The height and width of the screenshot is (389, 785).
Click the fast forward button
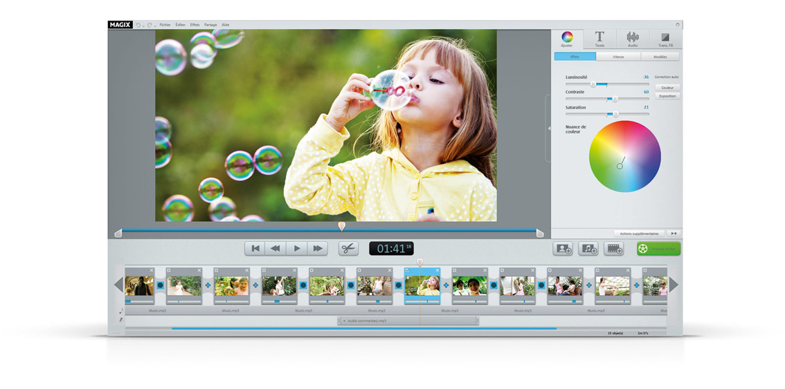318,248
